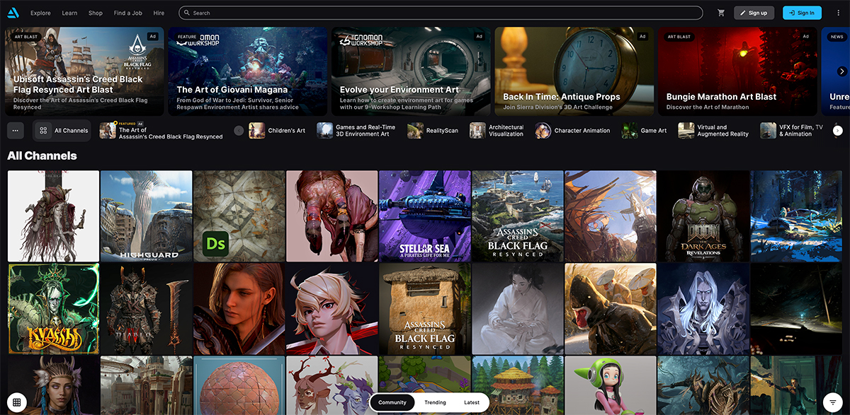The height and width of the screenshot is (415, 850).
Task: Open Back In Time: Antique Props banner
Action: click(x=574, y=71)
